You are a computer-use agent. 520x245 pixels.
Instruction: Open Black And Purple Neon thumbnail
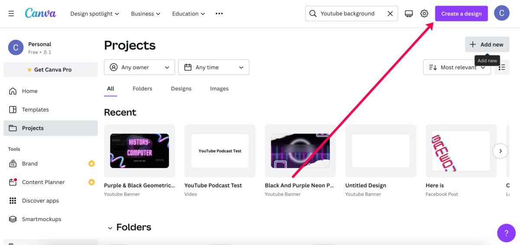coord(300,151)
